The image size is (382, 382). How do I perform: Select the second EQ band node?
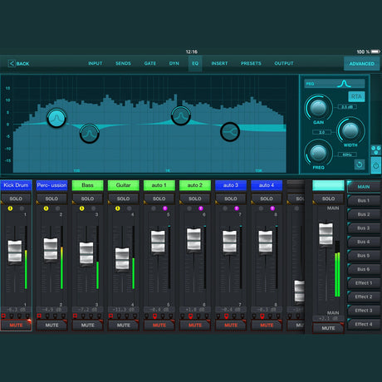(90, 134)
